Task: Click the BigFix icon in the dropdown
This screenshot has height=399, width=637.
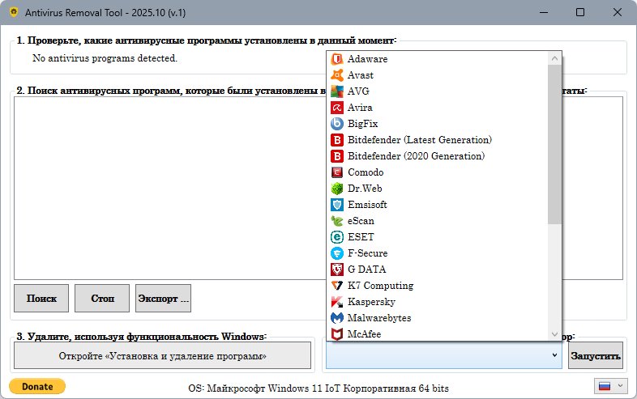Action: pyautogui.click(x=337, y=124)
